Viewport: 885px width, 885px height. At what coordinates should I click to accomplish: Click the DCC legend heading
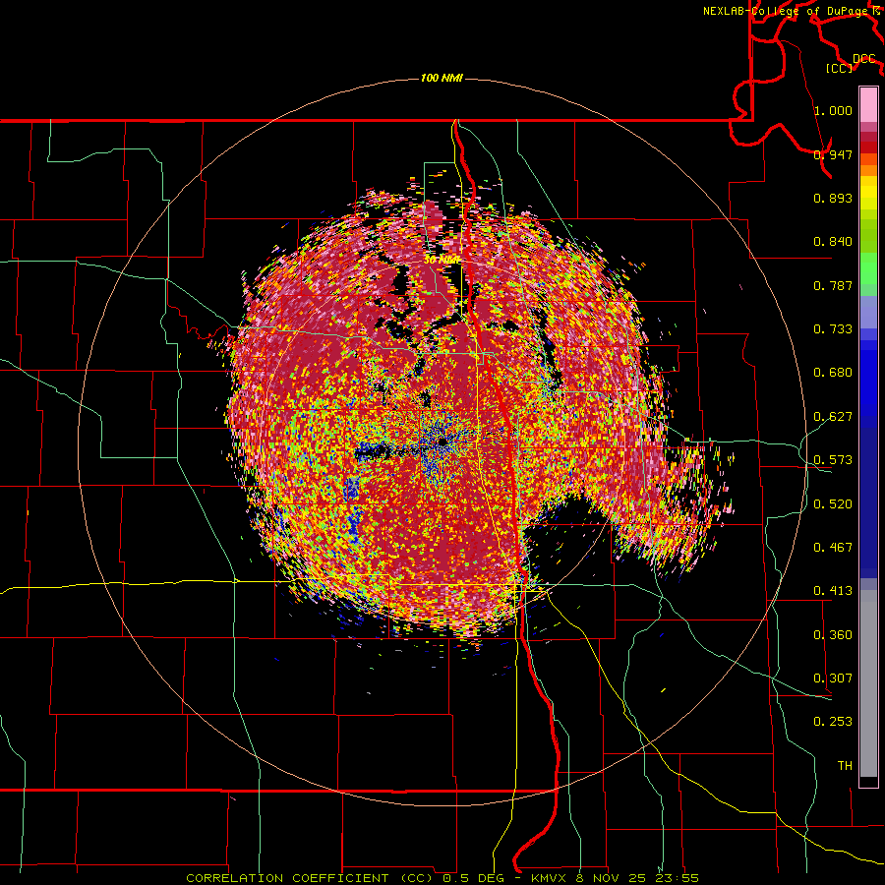point(864,59)
